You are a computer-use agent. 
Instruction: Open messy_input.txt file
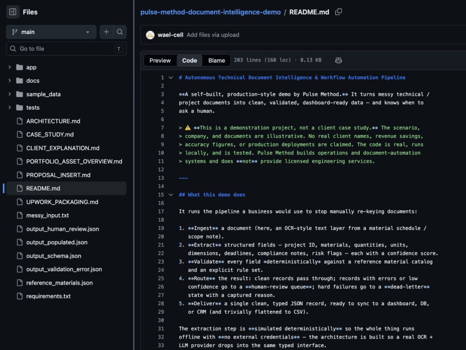point(48,215)
